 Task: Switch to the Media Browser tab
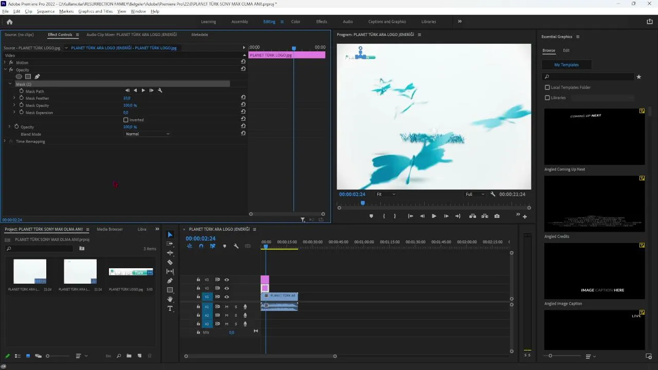coord(110,229)
